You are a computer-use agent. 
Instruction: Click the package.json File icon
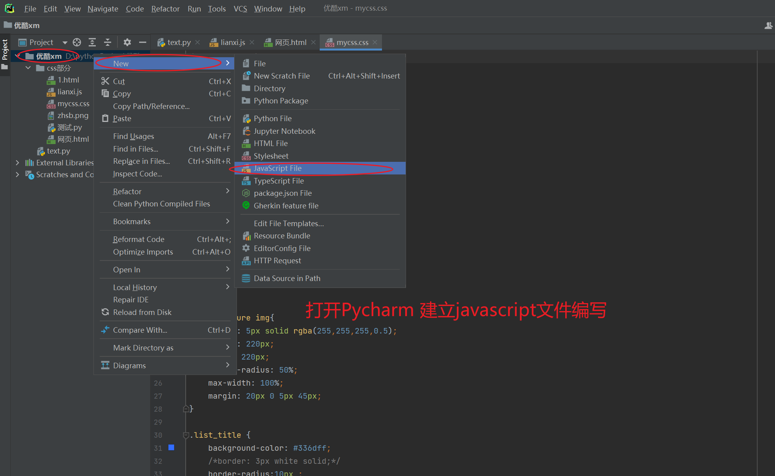point(246,193)
